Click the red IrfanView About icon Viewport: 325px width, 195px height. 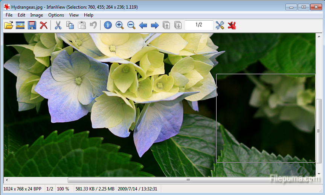232,25
